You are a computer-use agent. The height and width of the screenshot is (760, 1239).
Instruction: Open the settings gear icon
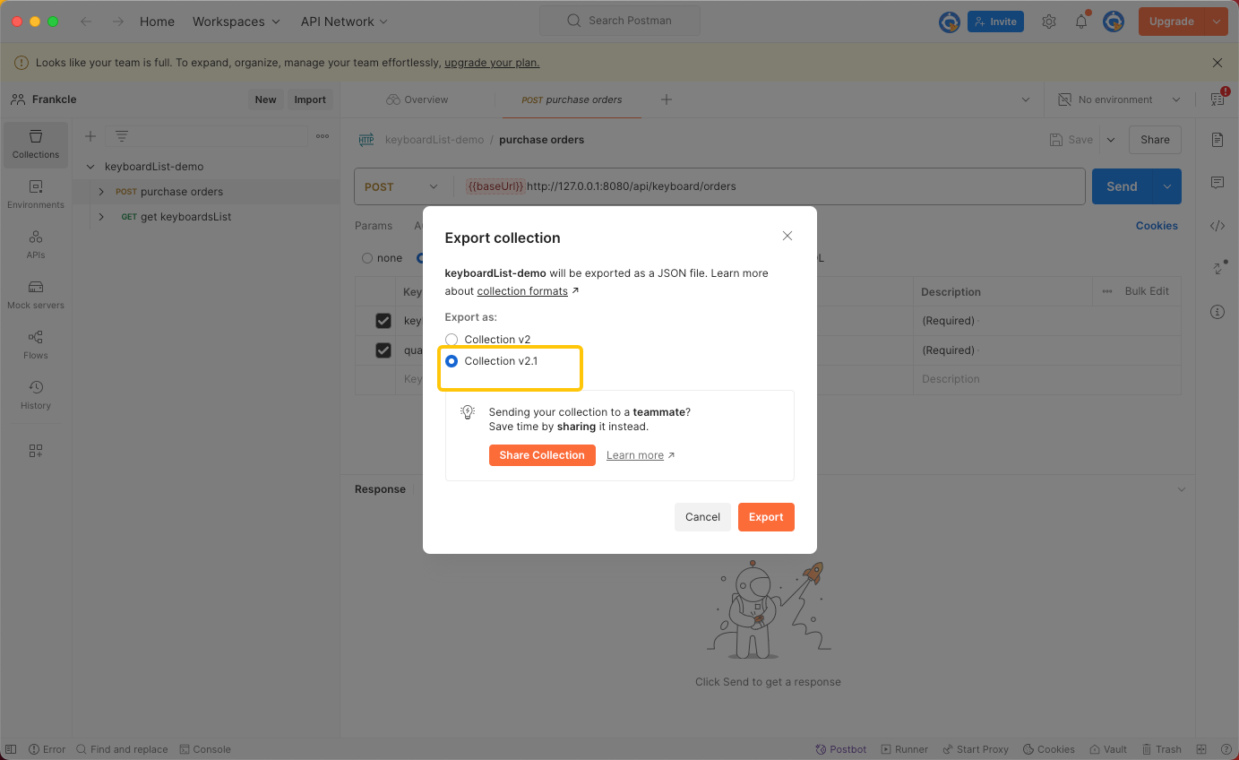click(1049, 22)
